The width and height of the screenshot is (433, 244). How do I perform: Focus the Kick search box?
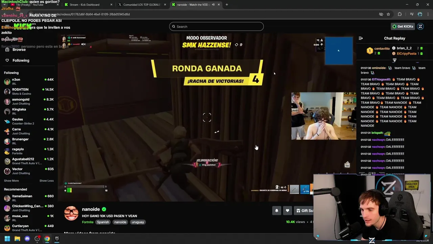(216, 26)
